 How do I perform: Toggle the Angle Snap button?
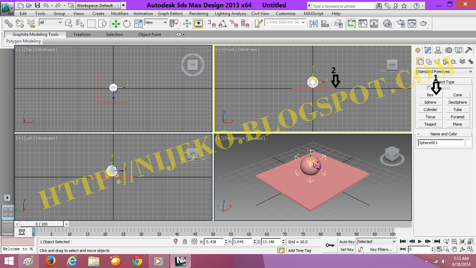(x=223, y=23)
